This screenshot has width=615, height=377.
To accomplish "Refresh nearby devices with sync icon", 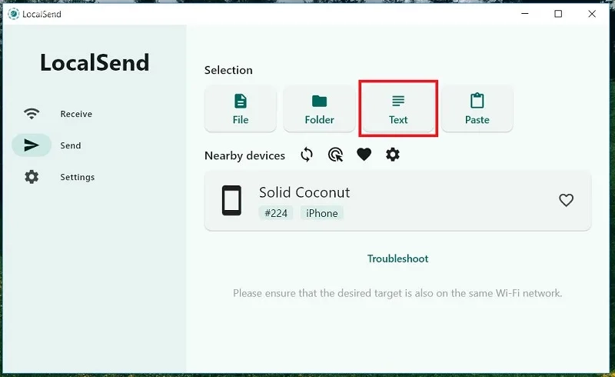I will pos(307,155).
